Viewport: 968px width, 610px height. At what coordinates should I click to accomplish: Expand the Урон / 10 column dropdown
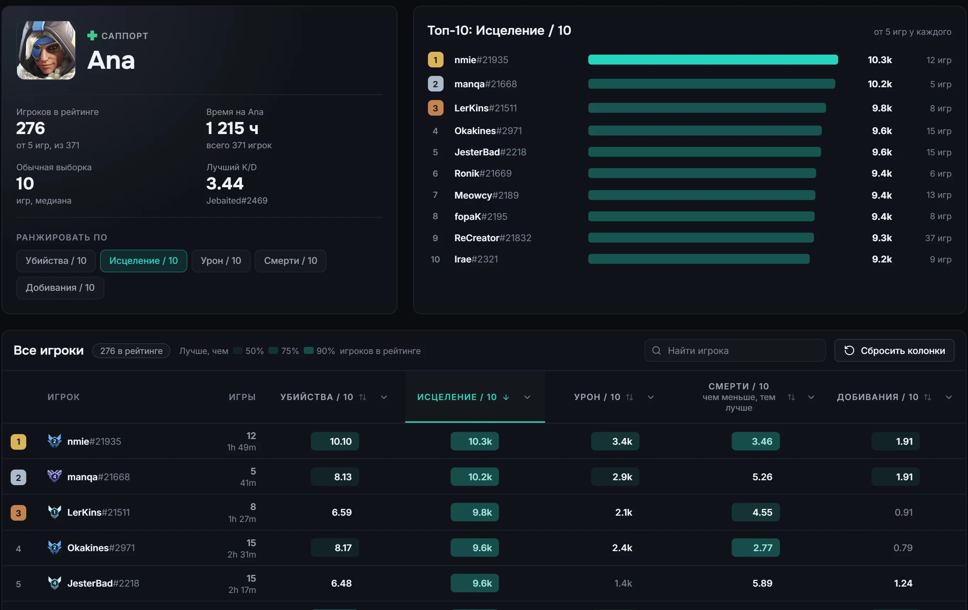pos(650,397)
